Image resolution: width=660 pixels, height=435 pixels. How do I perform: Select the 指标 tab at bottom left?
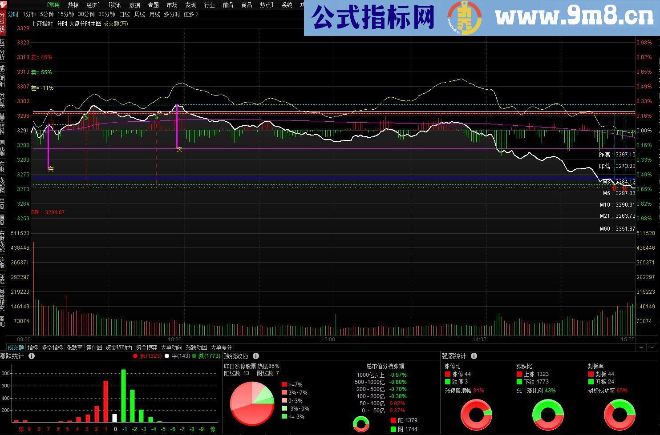pos(32,347)
